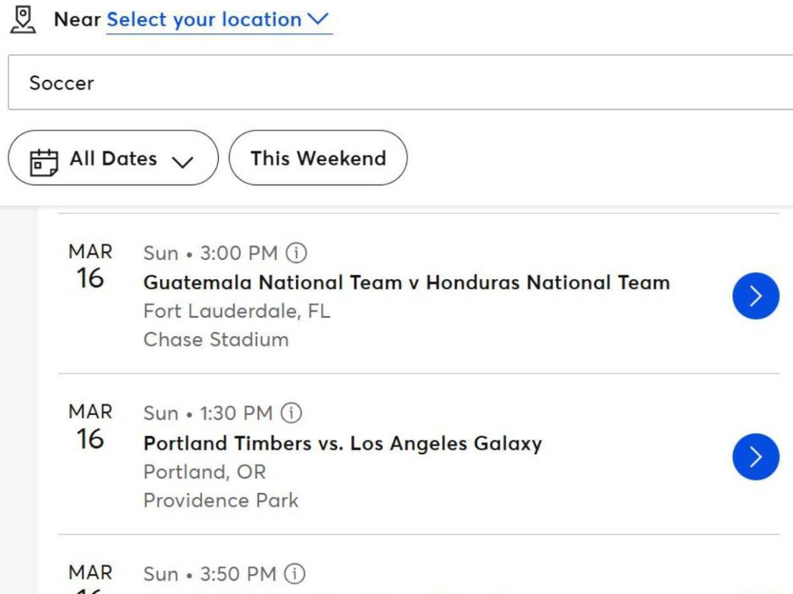Open the All Dates dropdown
Screen dimensions: 793x594
tap(112, 158)
